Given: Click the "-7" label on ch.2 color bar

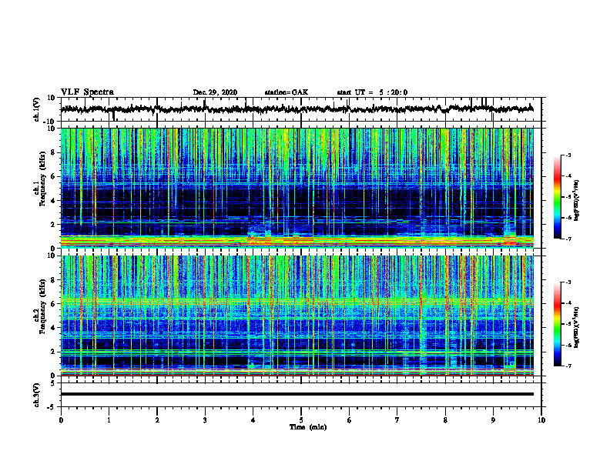Looking at the screenshot, I should 568,366.
